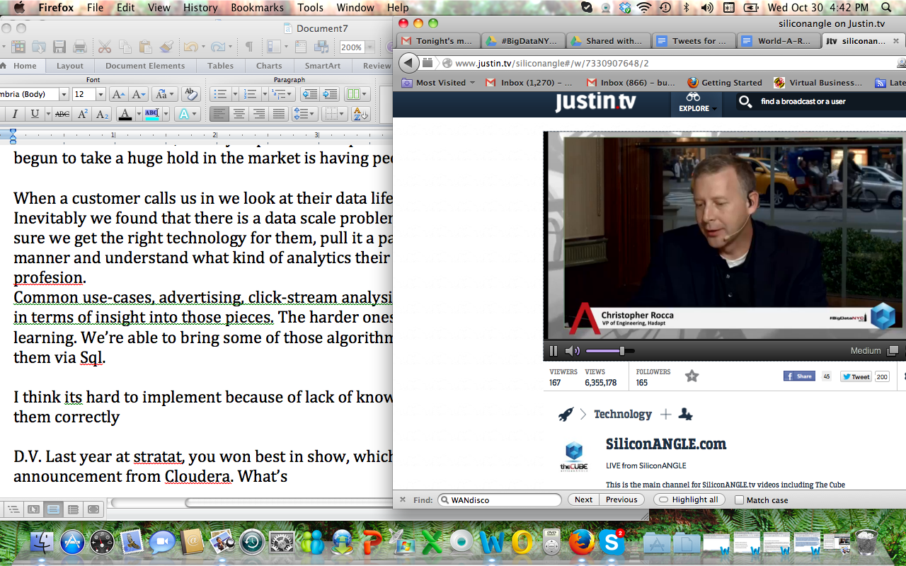
Task: Increase paragraph indent in Word
Action: (x=330, y=94)
